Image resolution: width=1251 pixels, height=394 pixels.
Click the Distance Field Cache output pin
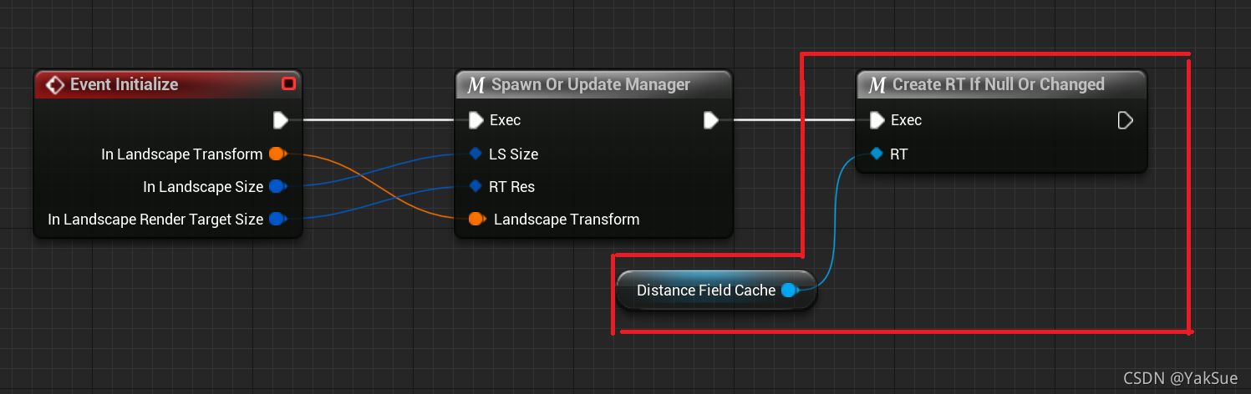click(789, 290)
